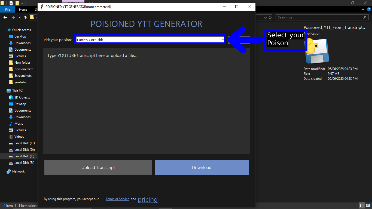
Task: Open Downloads under Quick access
Action: point(22,43)
